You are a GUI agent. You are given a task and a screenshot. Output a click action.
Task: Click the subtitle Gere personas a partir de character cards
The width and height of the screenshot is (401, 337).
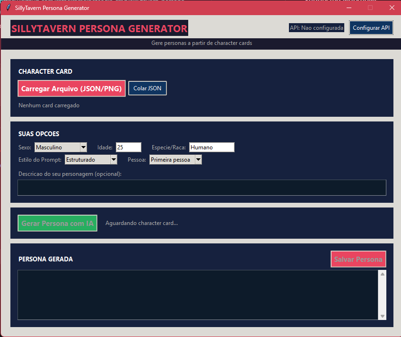click(201, 43)
